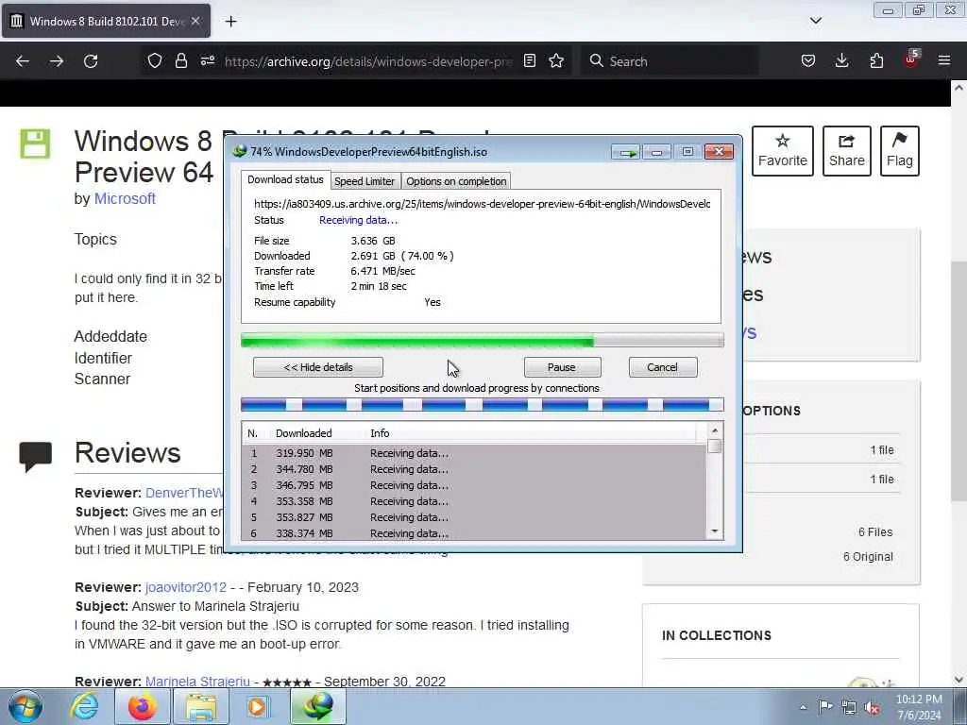Open reviewer Marinela Strajeriu link
The height and width of the screenshot is (725, 967).
point(197,682)
